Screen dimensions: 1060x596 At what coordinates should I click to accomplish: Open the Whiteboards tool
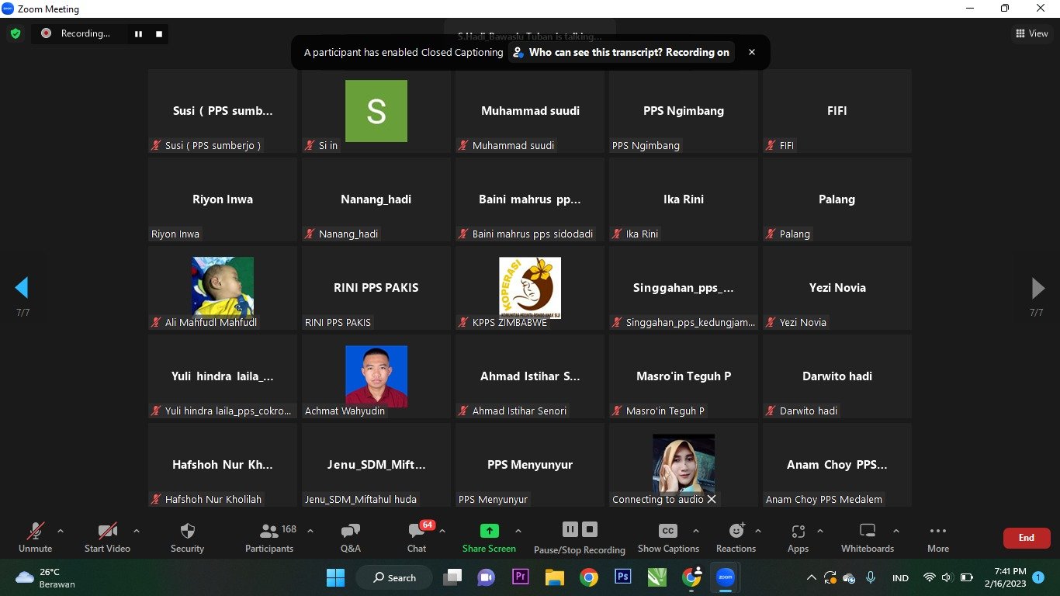pos(867,538)
